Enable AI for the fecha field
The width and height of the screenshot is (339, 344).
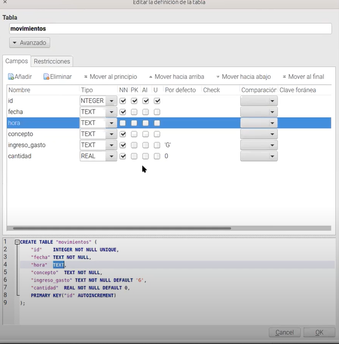[146, 112]
